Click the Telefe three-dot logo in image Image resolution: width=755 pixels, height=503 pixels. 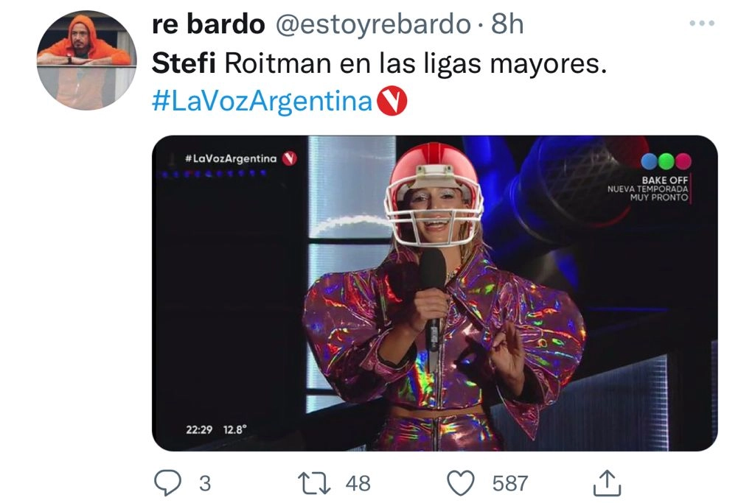pyautogui.click(x=666, y=161)
